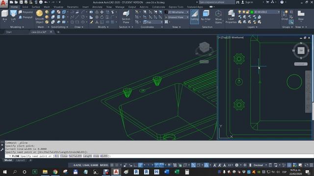Open the Decimal units dropdown in status bar
314x176 pixels.
point(260,165)
